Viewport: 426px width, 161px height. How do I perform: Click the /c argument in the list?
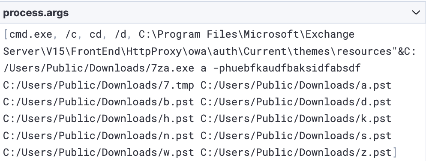(71, 34)
